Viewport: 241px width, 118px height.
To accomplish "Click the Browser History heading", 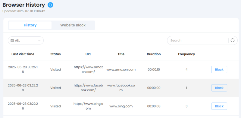I will click(24, 5).
